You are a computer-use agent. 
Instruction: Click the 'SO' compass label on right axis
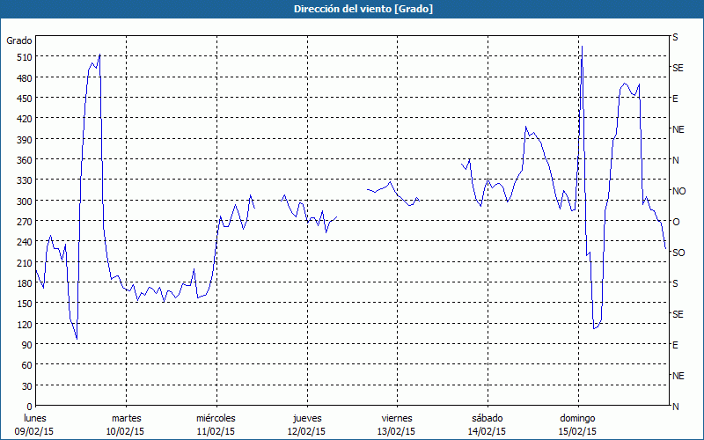pyautogui.click(x=678, y=253)
